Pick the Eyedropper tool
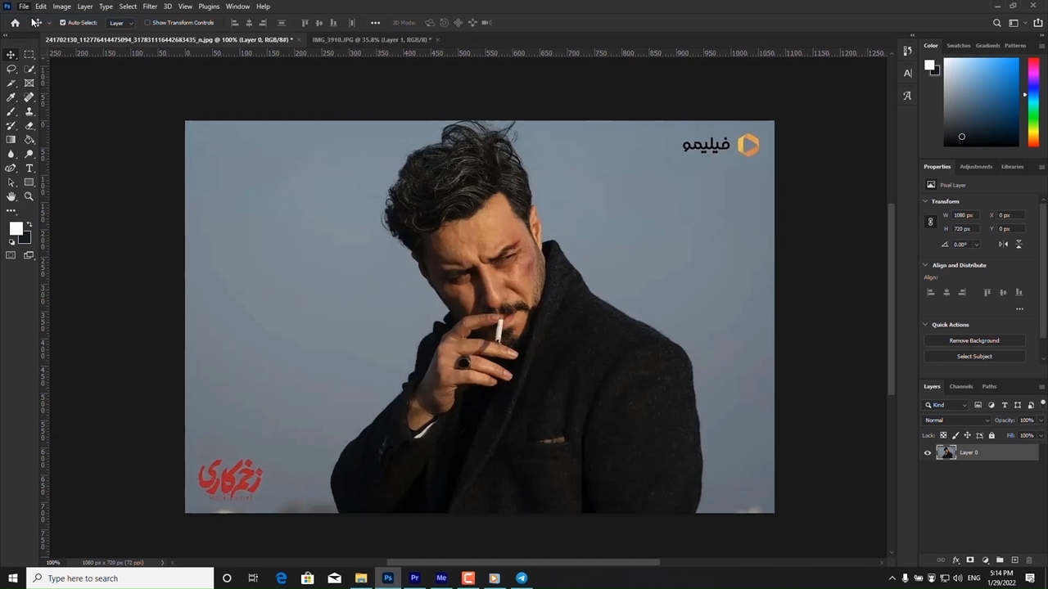 point(11,97)
